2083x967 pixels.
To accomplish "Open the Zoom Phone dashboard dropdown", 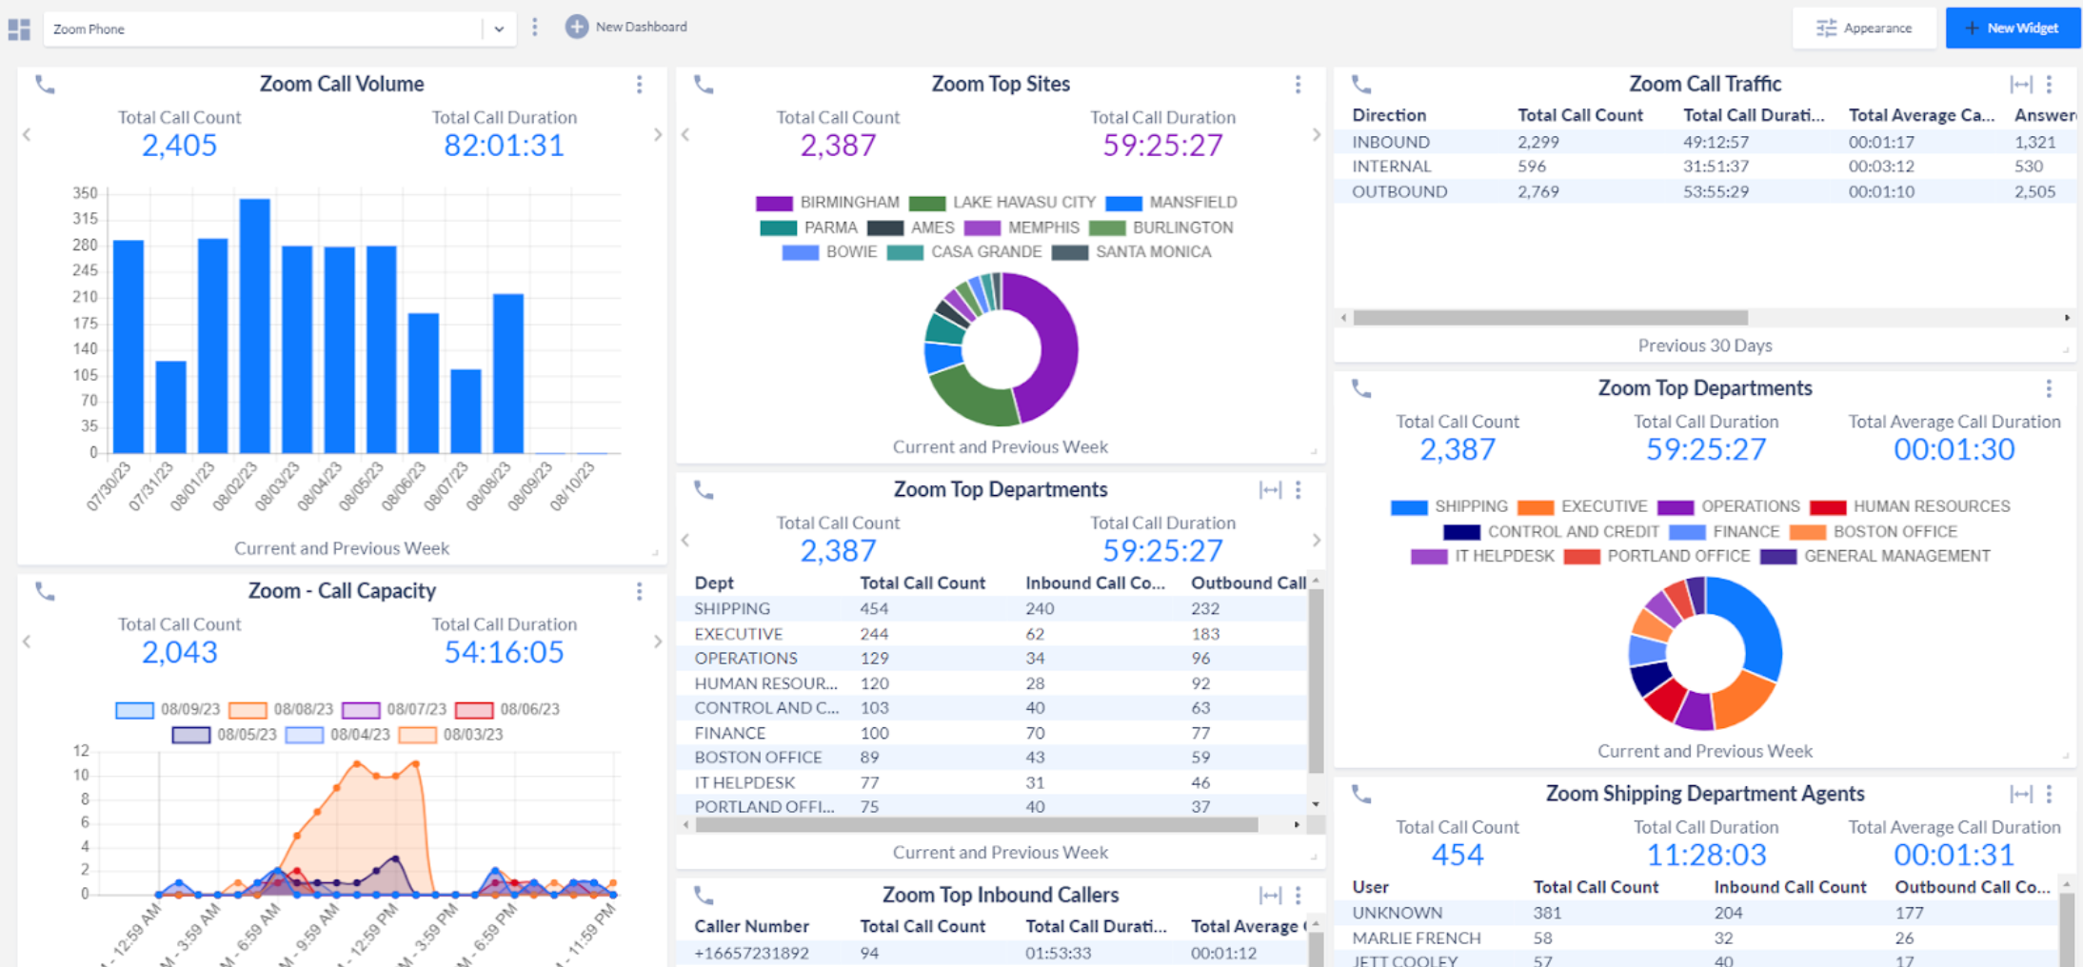I will [x=498, y=29].
